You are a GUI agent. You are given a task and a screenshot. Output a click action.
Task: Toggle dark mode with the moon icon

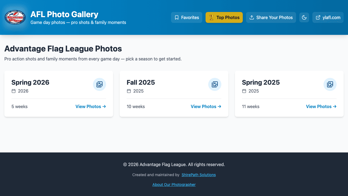(304, 17)
